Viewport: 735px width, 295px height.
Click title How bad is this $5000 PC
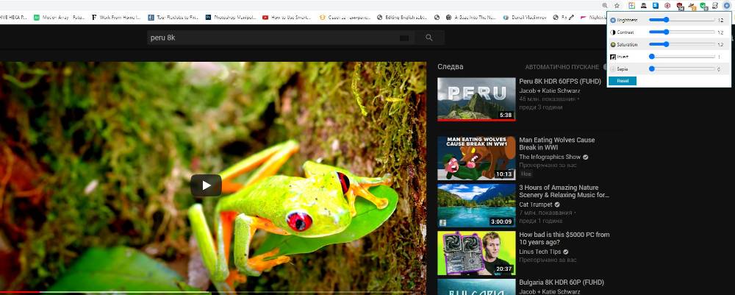[x=564, y=238]
